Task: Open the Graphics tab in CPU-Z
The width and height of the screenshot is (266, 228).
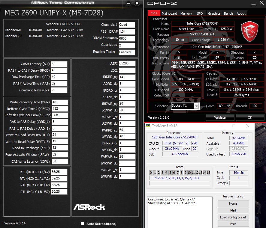Action: pyautogui.click(x=214, y=13)
